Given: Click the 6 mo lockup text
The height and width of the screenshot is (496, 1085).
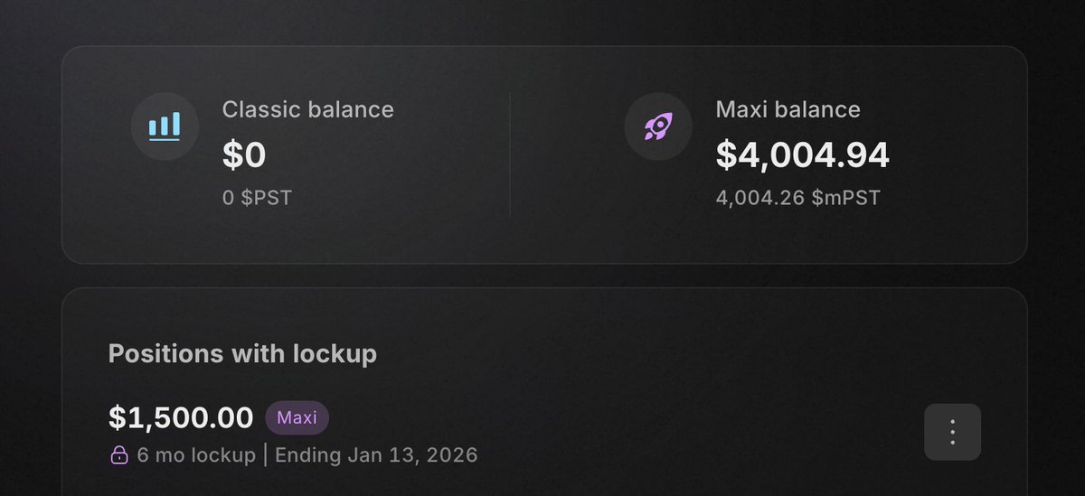Looking at the screenshot, I should click(196, 454).
